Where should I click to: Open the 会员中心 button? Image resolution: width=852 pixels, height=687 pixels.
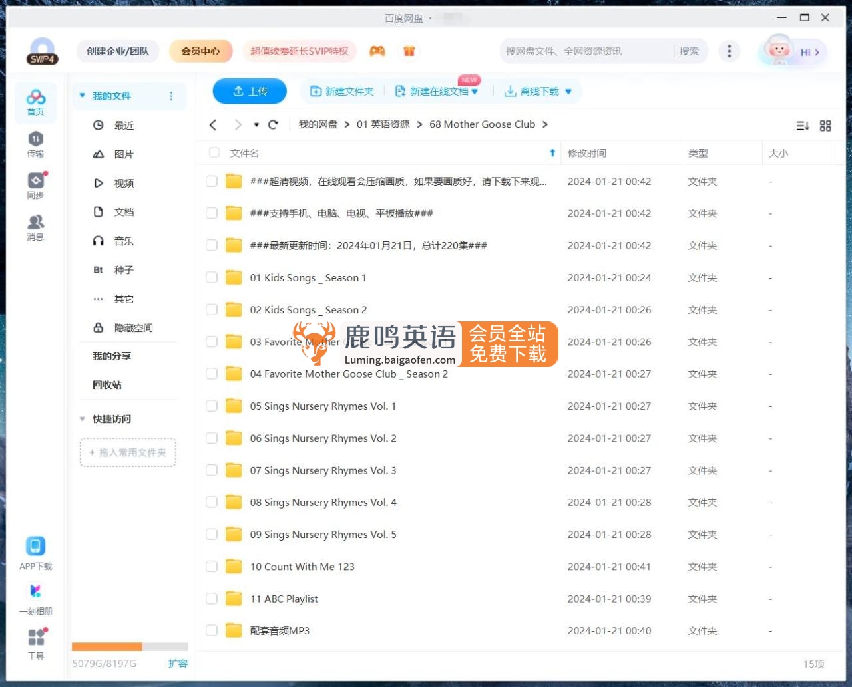[201, 51]
